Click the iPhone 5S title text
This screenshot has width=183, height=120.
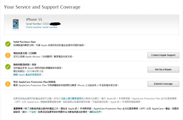[34, 20]
